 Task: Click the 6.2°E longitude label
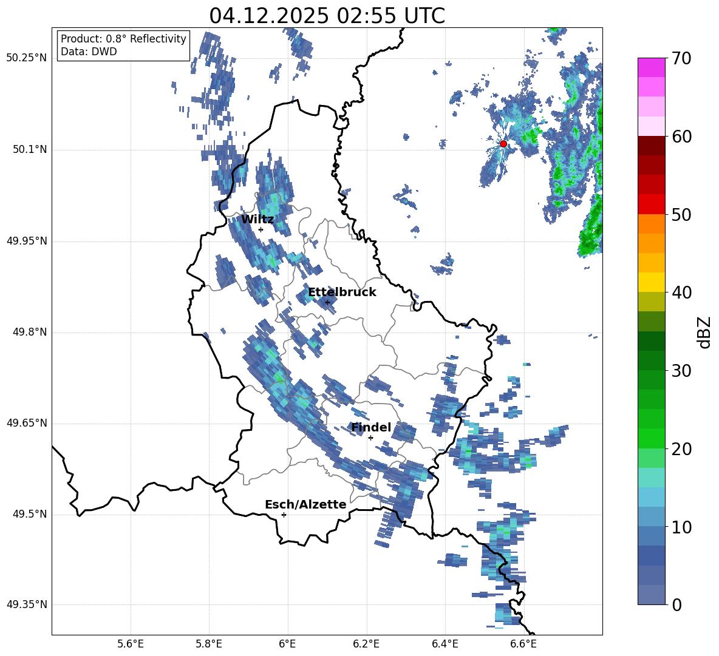pyautogui.click(x=366, y=644)
